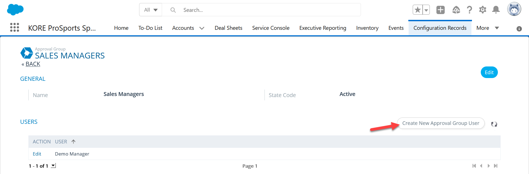Click the KORE ProSports app name
This screenshot has width=529, height=174.
[x=62, y=28]
